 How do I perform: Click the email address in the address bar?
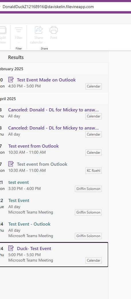(x=48, y=7)
